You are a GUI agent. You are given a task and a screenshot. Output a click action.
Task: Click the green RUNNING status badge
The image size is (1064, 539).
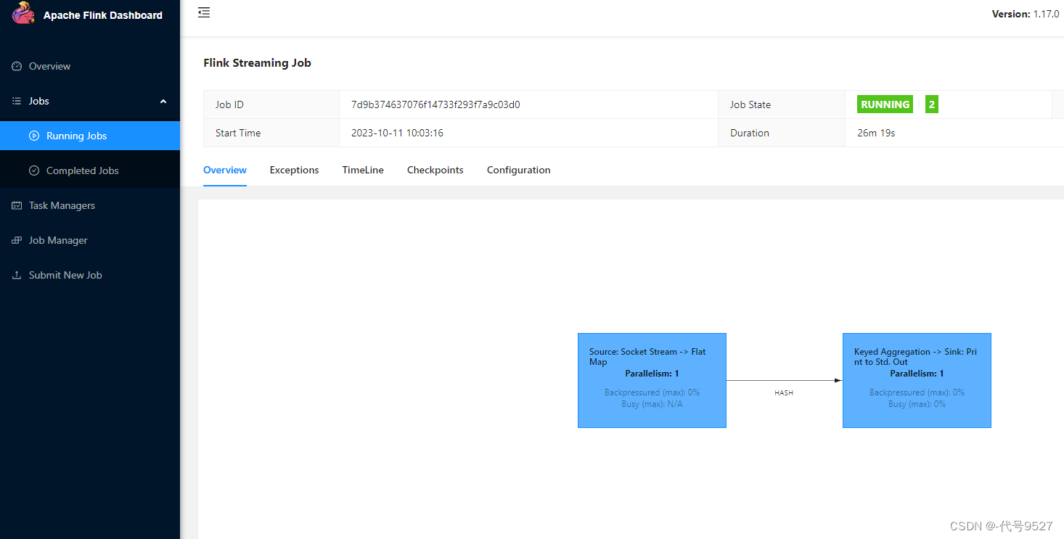tap(885, 104)
